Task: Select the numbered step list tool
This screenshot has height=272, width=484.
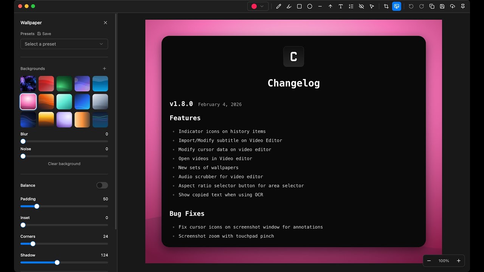Action: [351, 6]
